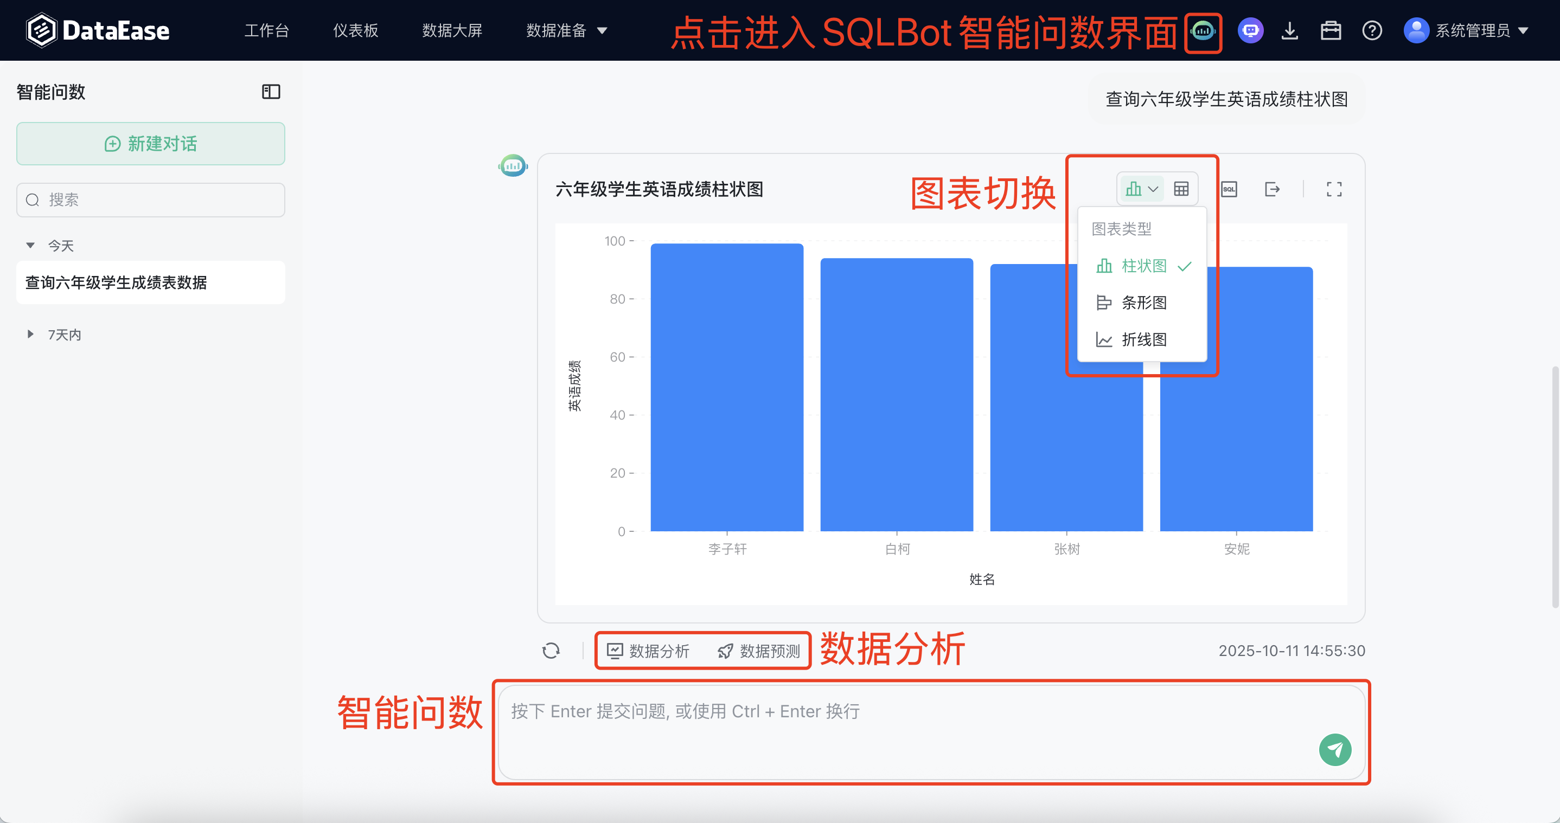
Task: Click the toolbox icon in header
Action: tap(1331, 31)
